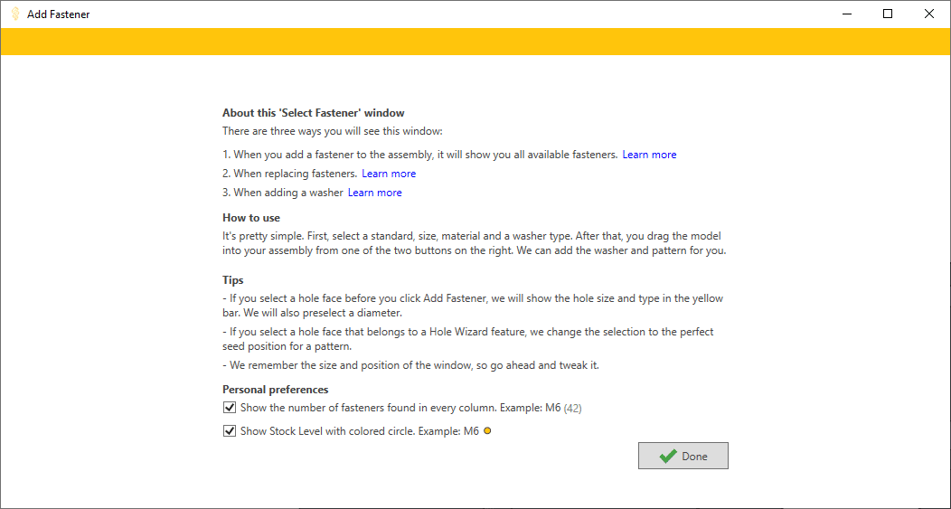Maximize the Add Fastener window

click(888, 14)
